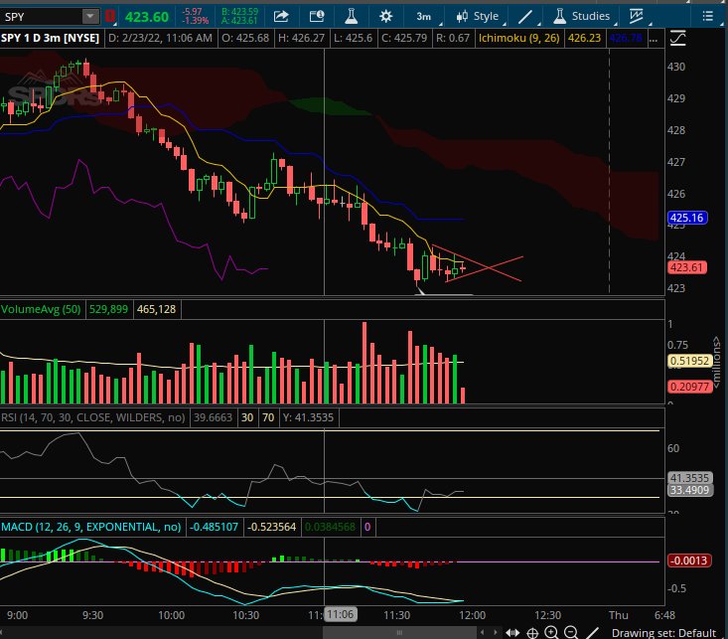Click the 39.6663 RSI value
Screen dimensions: 728x639
pyautogui.click(x=213, y=417)
